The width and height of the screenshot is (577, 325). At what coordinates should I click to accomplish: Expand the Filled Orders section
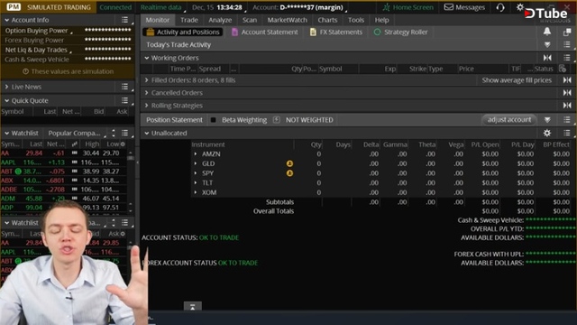(146, 80)
